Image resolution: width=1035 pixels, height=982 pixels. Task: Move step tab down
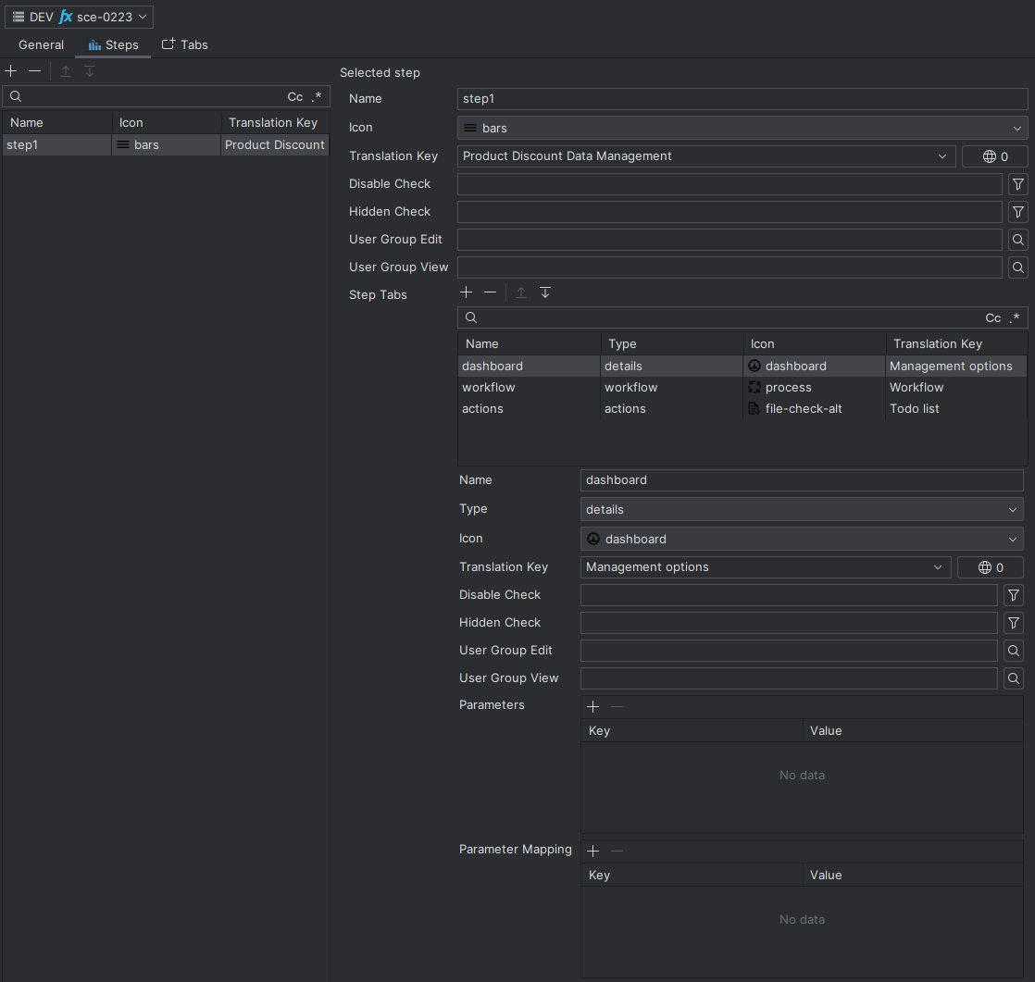[545, 292]
